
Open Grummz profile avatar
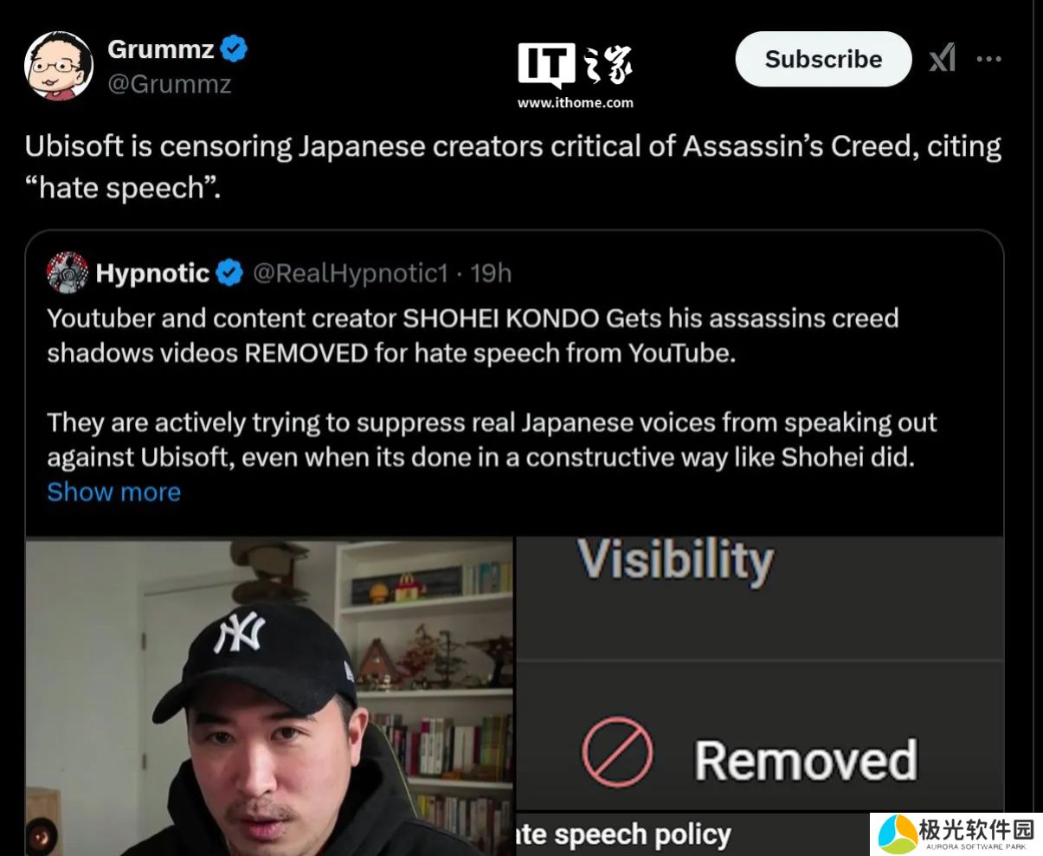(x=59, y=66)
